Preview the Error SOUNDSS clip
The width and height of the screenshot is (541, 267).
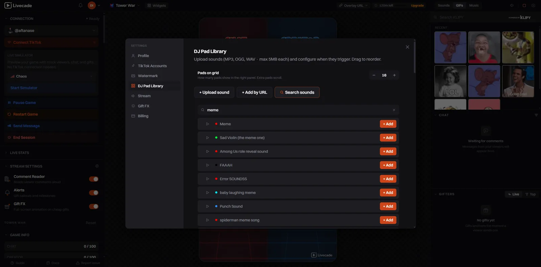click(208, 179)
